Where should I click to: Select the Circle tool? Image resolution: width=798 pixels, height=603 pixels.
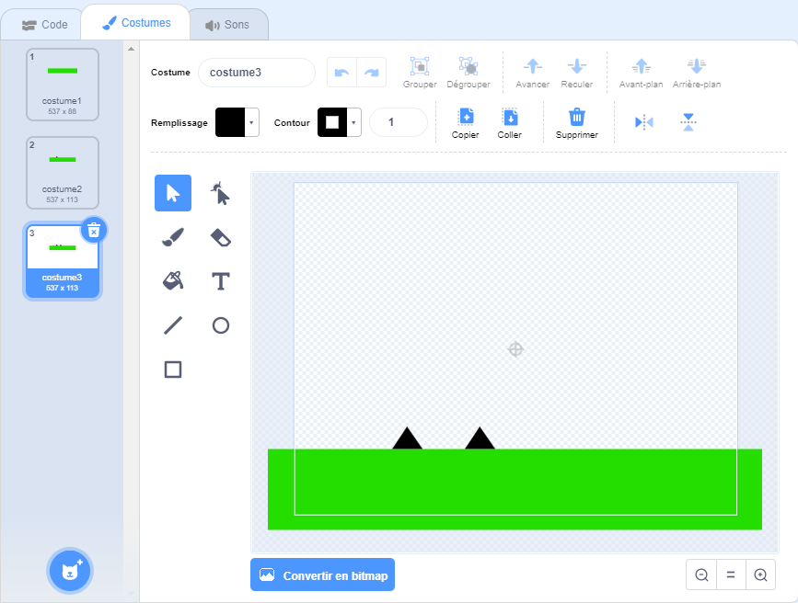221,325
